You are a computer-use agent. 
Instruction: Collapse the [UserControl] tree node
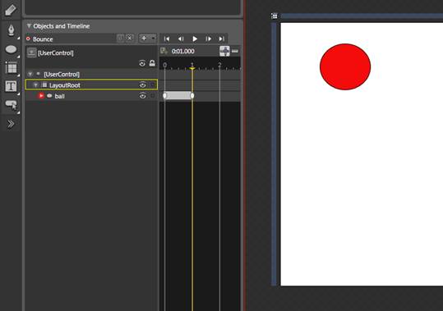pos(30,74)
